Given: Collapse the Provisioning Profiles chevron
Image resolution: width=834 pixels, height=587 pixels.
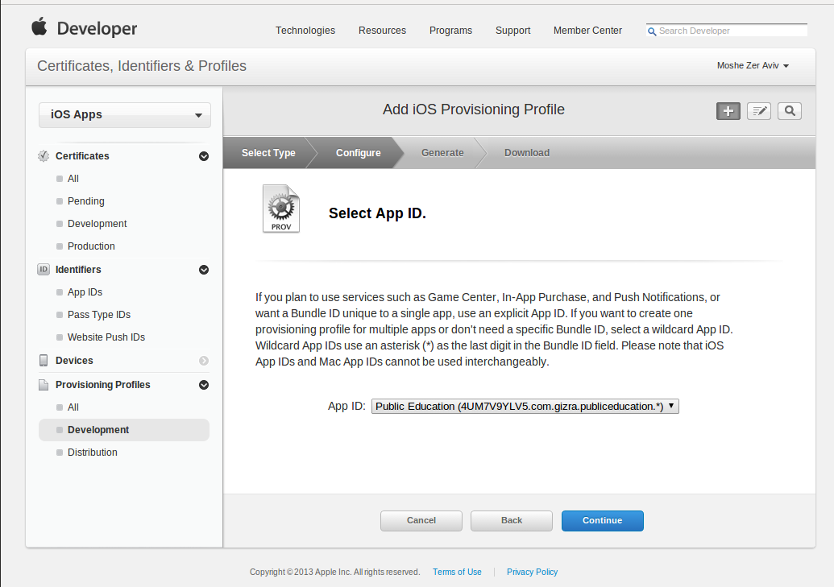Looking at the screenshot, I should (x=204, y=385).
